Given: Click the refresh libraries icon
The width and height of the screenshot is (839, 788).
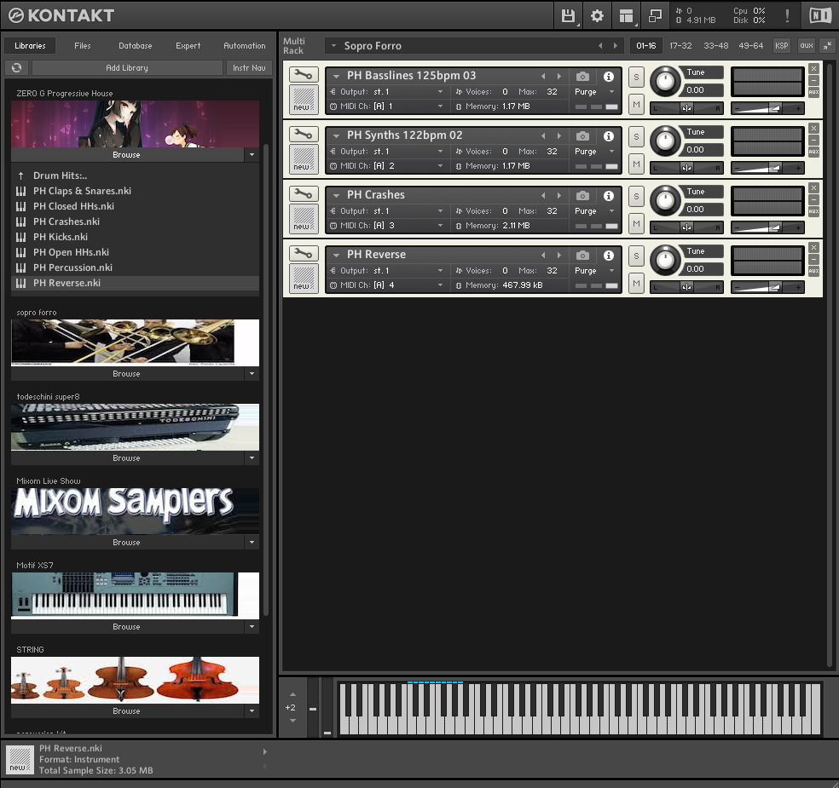Looking at the screenshot, I should 16,68.
